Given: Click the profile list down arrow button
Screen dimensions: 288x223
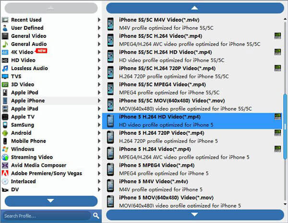Looking at the screenshot, I should click(195, 214).
